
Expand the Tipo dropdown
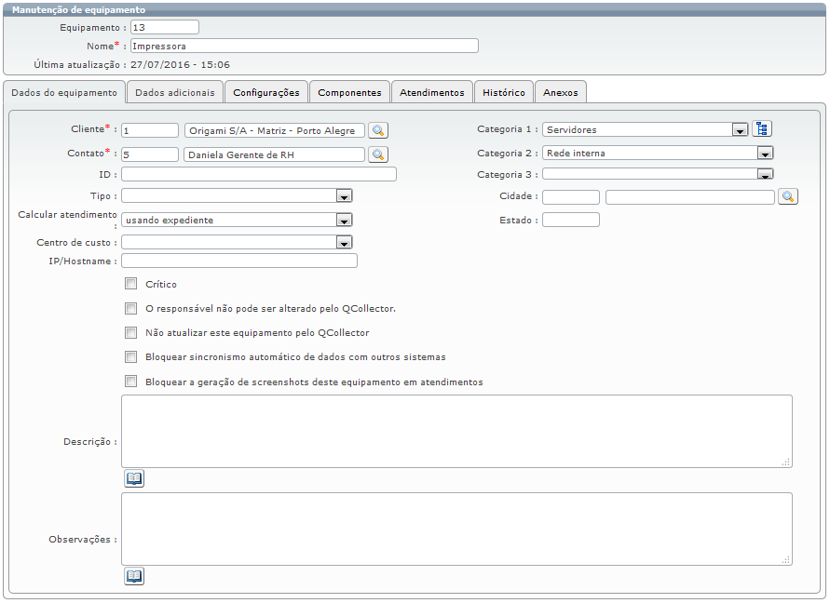(x=344, y=196)
